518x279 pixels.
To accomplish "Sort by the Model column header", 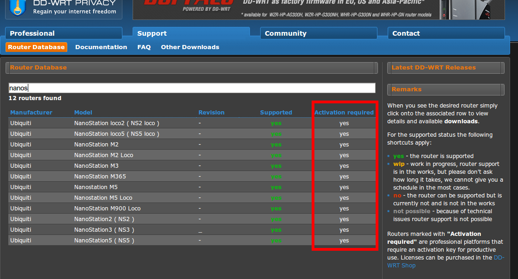I will pyautogui.click(x=83, y=113).
